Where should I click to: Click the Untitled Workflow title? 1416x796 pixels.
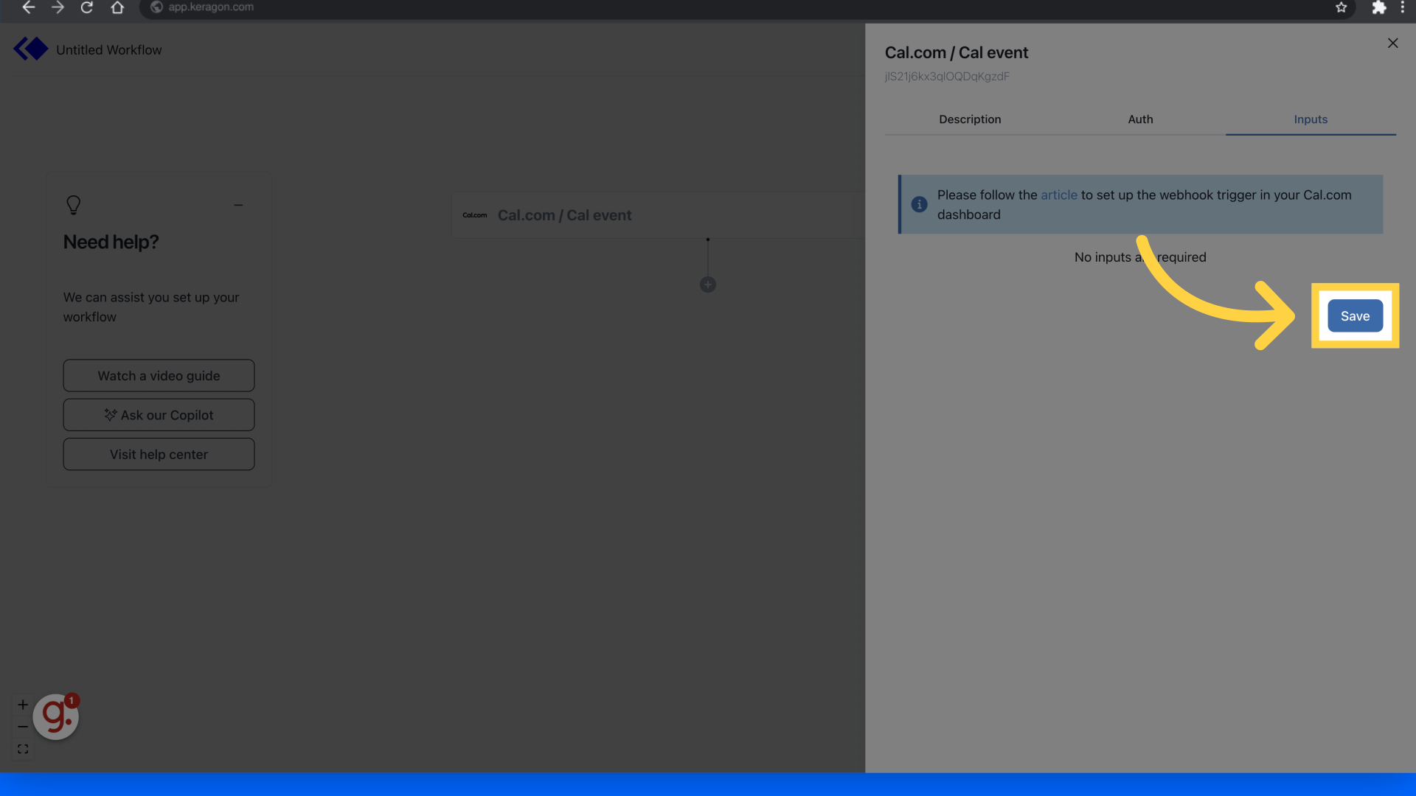tap(109, 50)
